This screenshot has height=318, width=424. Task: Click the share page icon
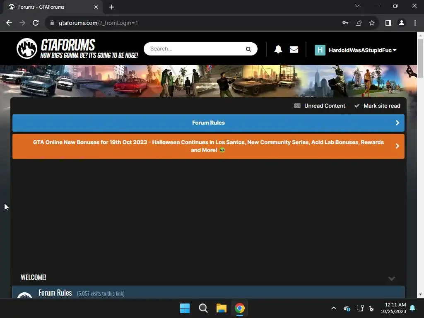tap(359, 23)
